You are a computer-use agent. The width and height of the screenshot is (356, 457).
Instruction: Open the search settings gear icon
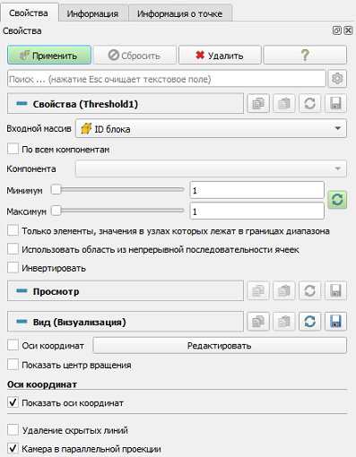(337, 79)
